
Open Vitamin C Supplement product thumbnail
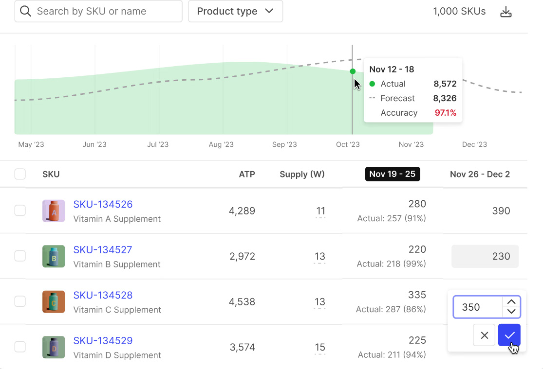pyautogui.click(x=54, y=301)
